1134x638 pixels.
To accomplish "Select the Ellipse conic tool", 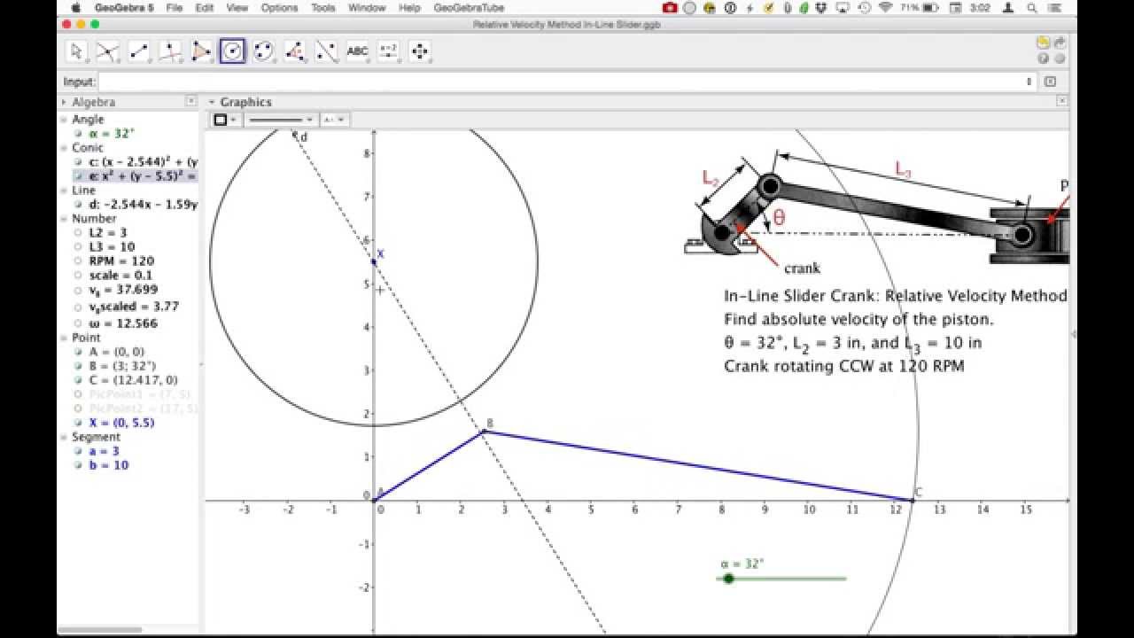I will 263,51.
